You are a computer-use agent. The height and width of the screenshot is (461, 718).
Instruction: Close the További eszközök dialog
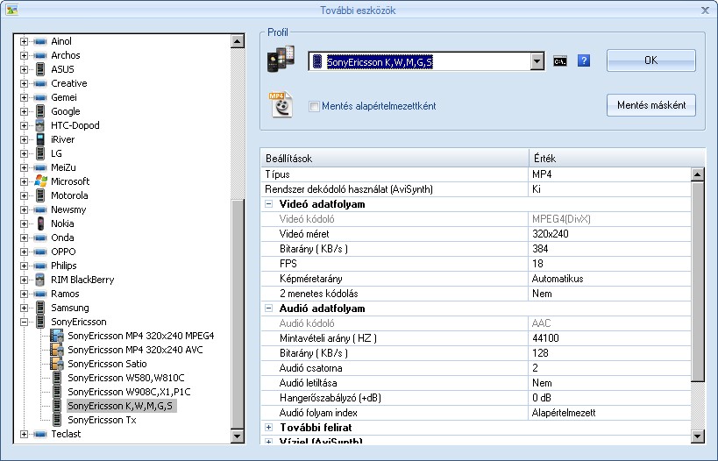coord(705,10)
